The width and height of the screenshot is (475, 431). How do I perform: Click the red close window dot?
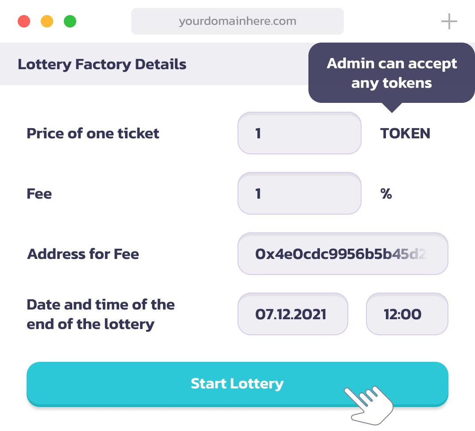(24, 21)
